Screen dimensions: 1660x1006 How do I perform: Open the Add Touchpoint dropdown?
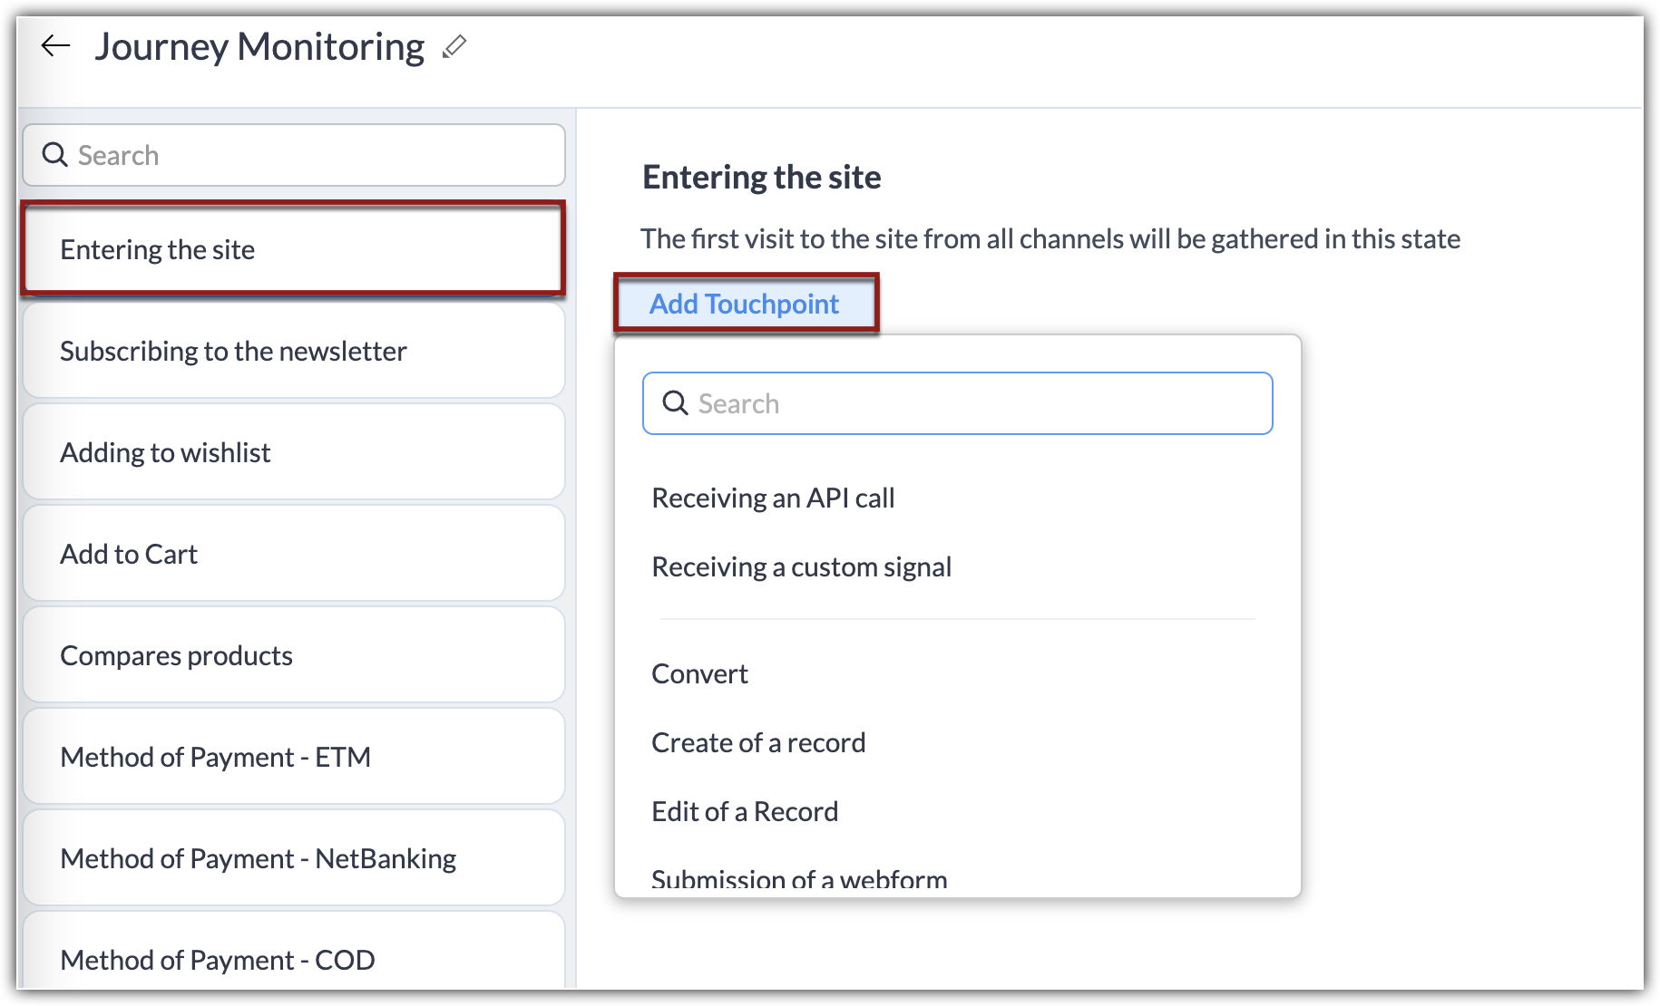(x=745, y=304)
